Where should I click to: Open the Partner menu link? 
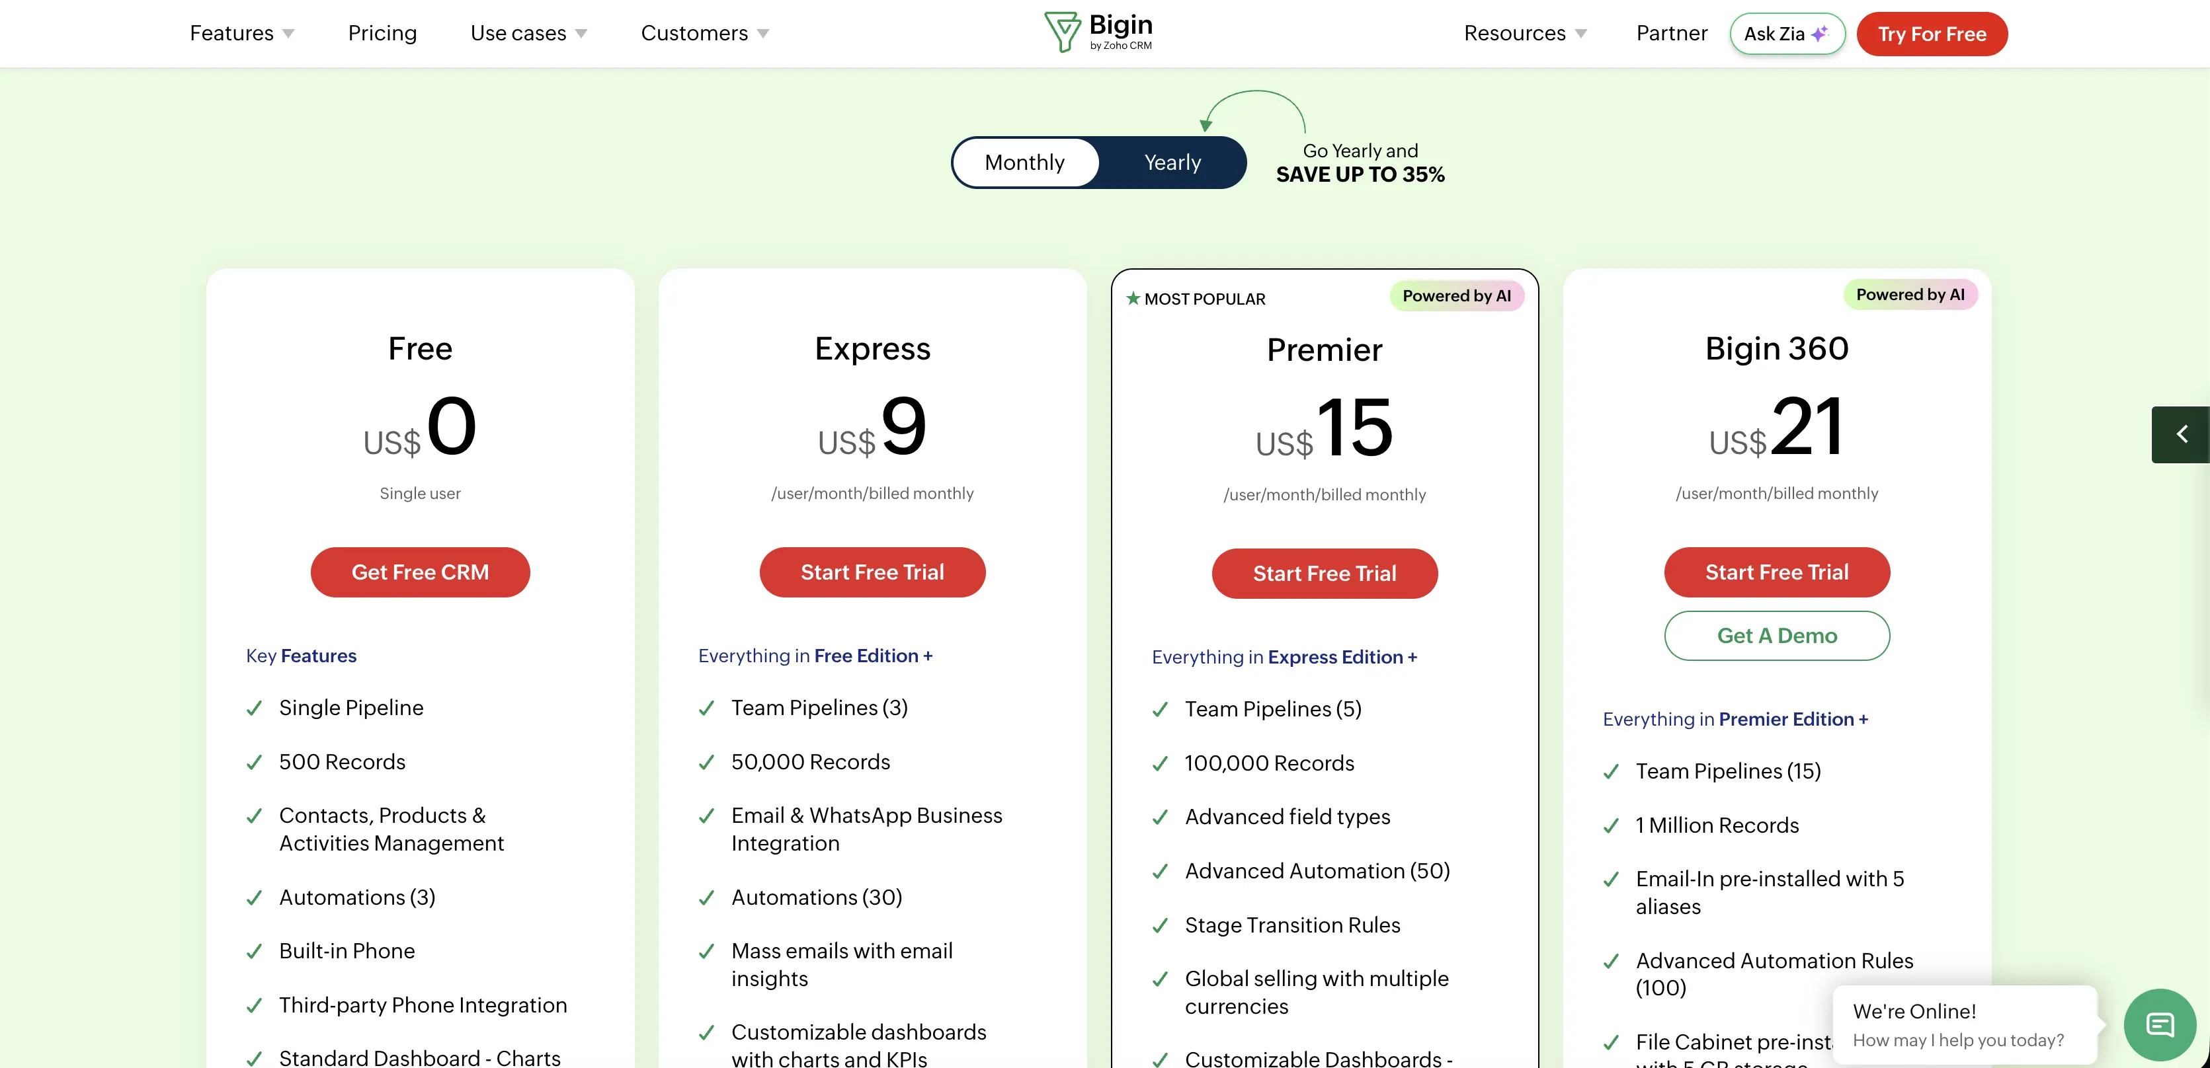(x=1671, y=34)
